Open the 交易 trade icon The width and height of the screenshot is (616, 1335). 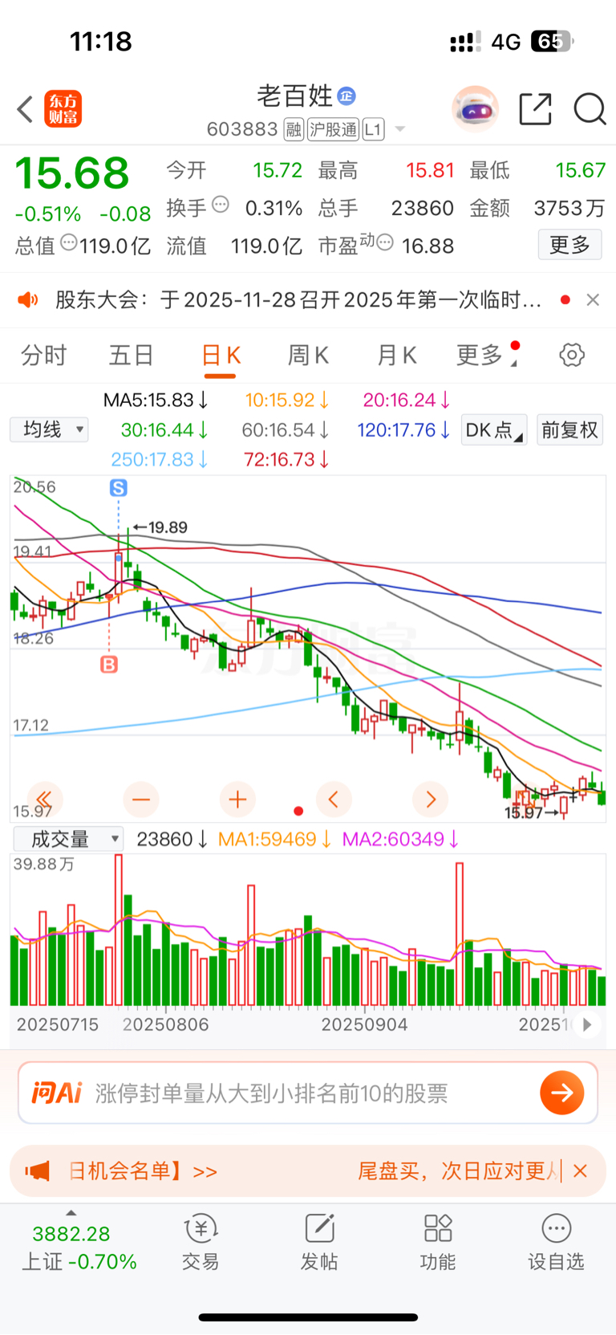(x=201, y=1242)
